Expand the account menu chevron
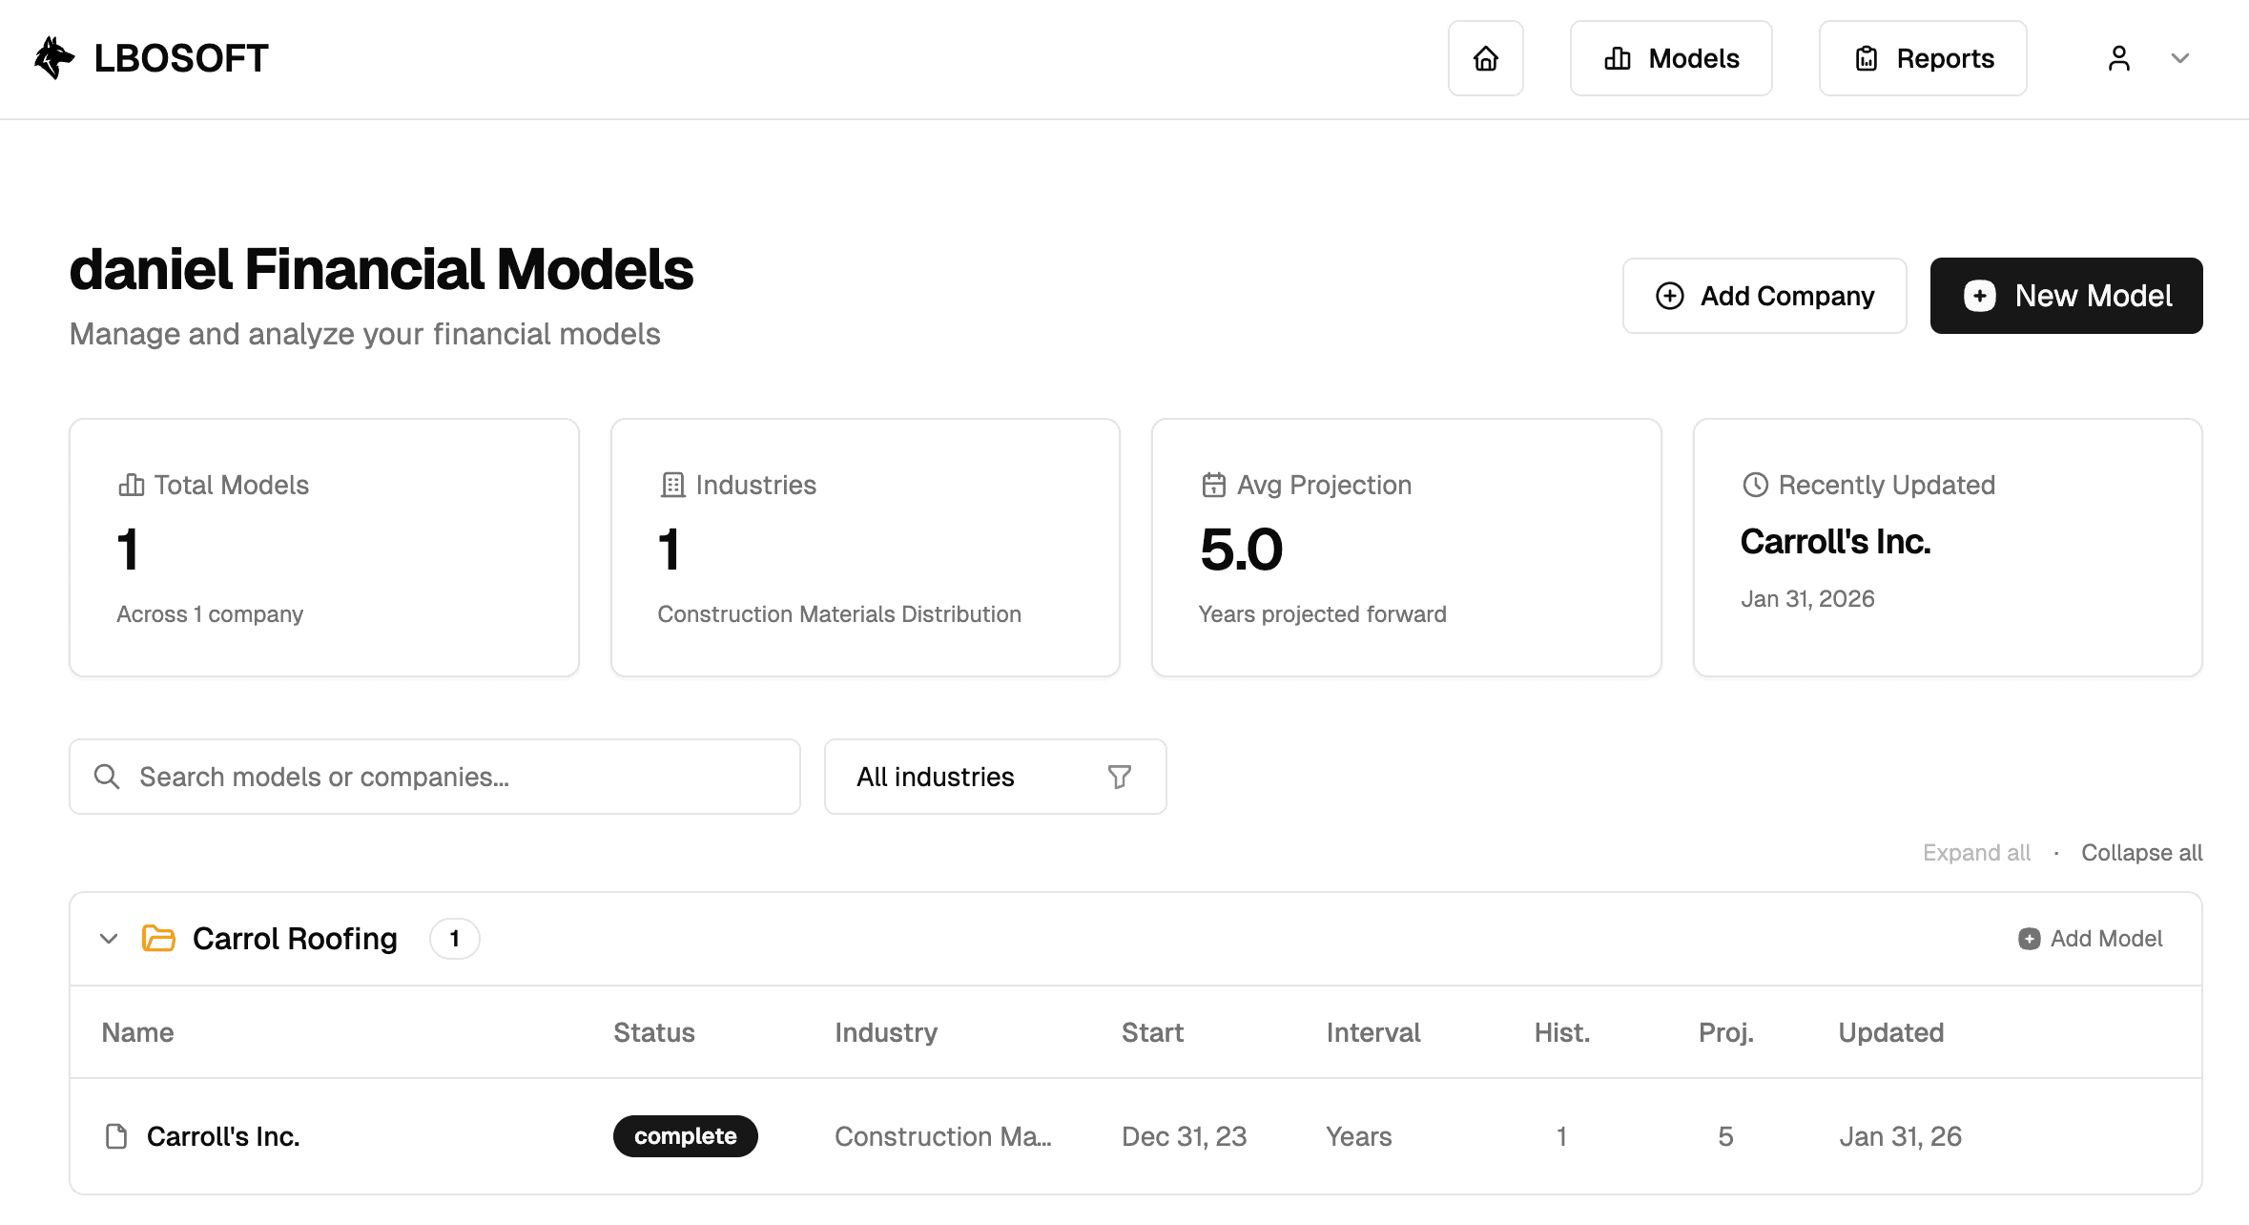Screen dimensions: 2249x1225 2179,58
